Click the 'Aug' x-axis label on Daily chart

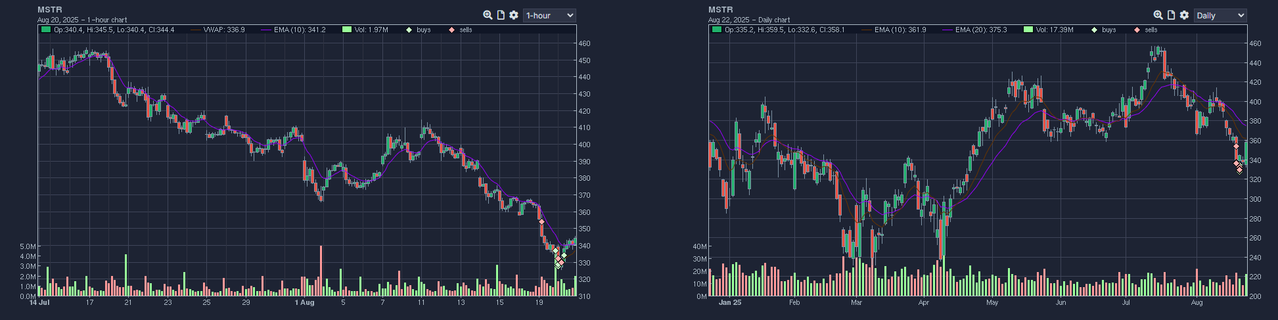click(x=1197, y=303)
